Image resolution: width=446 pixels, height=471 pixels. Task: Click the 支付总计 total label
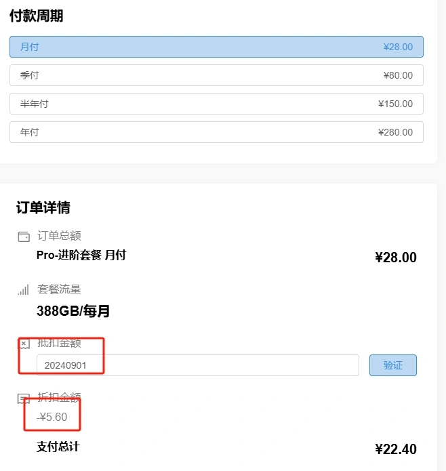tap(58, 447)
